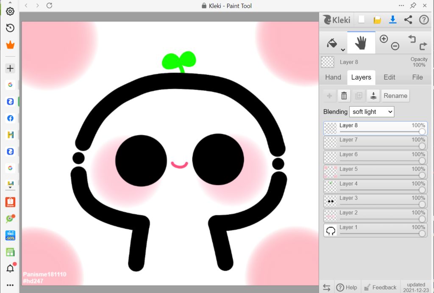Screen dimensions: 434x293
Task: Select Layer 7 in the list
Action: (x=376, y=143)
